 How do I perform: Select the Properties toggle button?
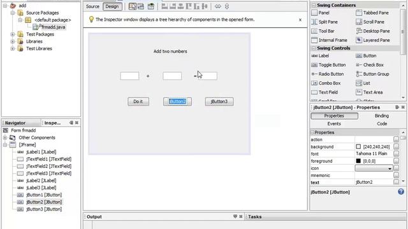click(x=334, y=116)
